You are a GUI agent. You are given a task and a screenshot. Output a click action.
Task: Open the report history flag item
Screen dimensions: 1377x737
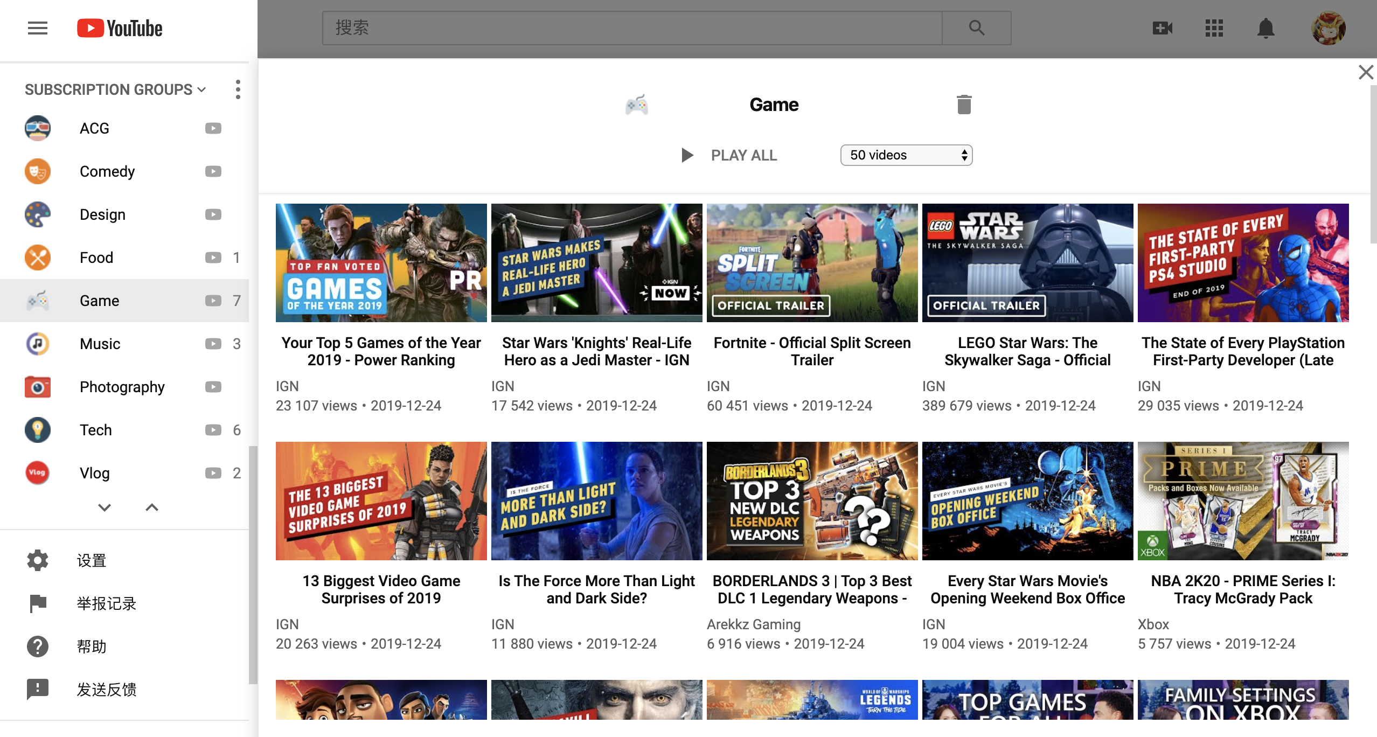pos(124,603)
